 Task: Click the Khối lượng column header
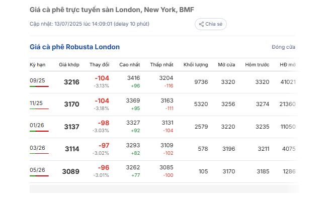(x=196, y=65)
